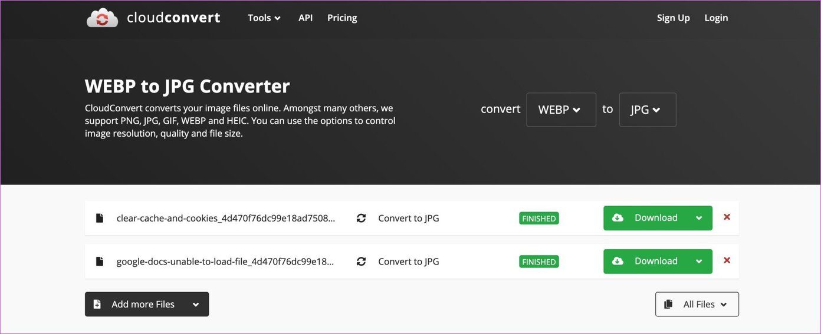Open the Tools menu
The width and height of the screenshot is (821, 334).
pos(264,18)
